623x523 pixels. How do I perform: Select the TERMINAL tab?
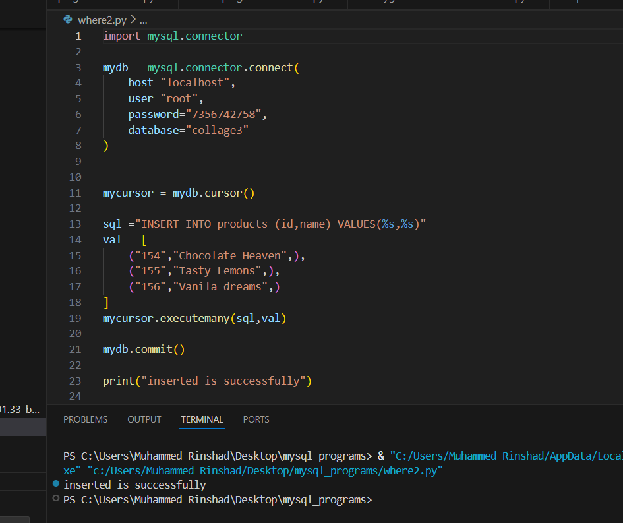coord(202,419)
